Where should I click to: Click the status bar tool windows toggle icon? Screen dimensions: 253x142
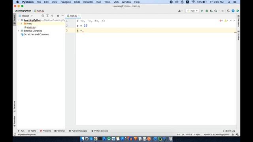click(15, 135)
